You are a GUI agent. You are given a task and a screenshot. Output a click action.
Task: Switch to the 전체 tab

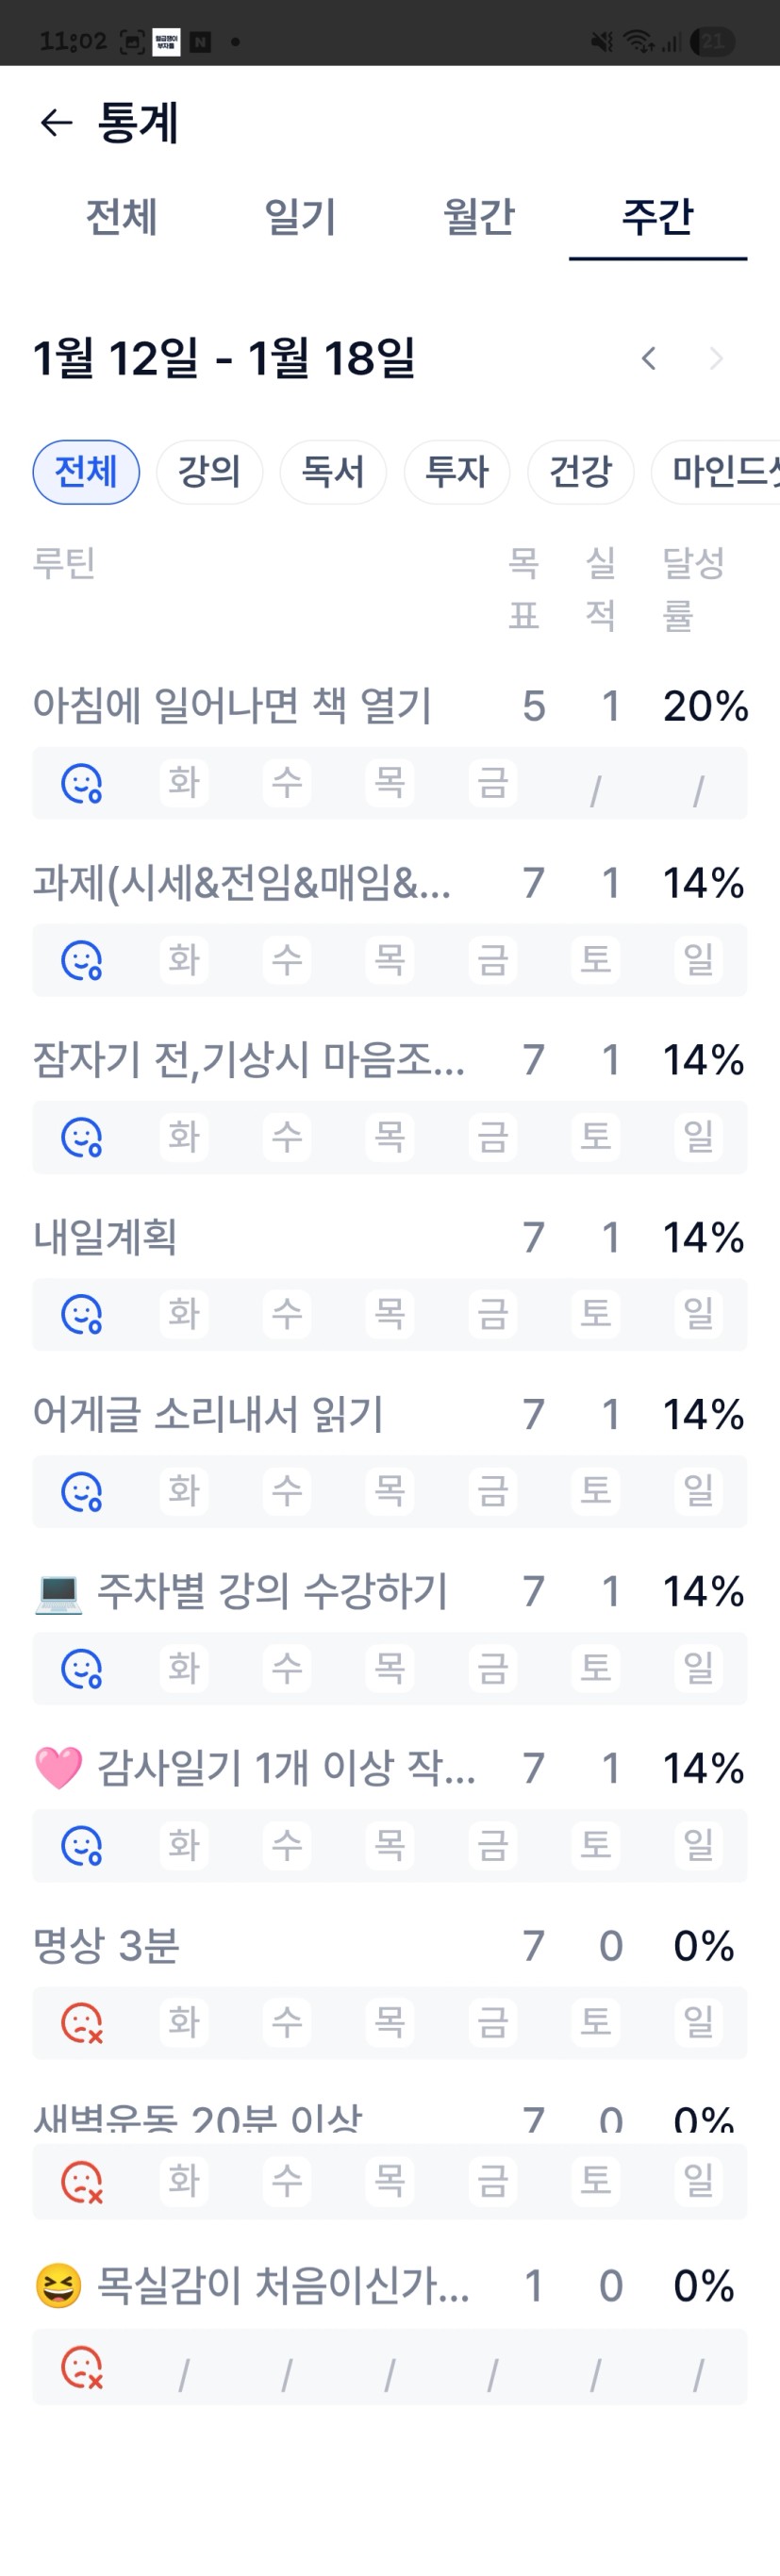coord(121,217)
